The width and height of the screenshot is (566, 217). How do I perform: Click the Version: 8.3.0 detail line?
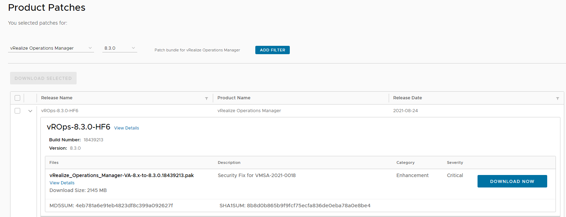point(65,148)
